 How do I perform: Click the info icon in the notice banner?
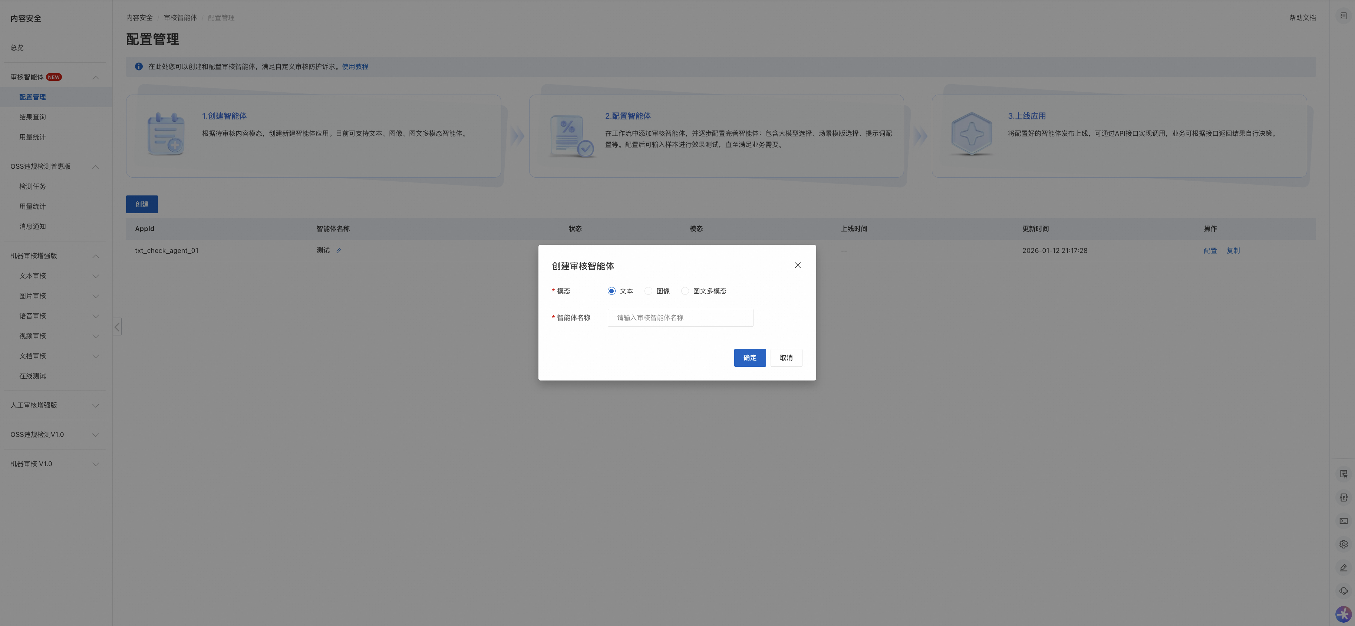(x=139, y=67)
